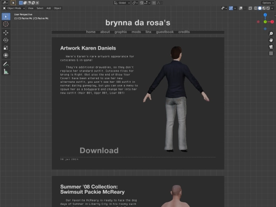Image resolution: width=276 pixels, height=207 pixels.
Task: Select the Cursor tool in the left toolbar
Action: [x=6, y=24]
